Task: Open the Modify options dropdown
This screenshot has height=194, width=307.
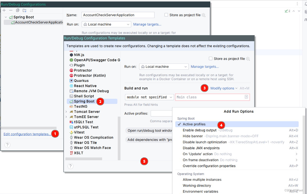Action: click(x=224, y=88)
